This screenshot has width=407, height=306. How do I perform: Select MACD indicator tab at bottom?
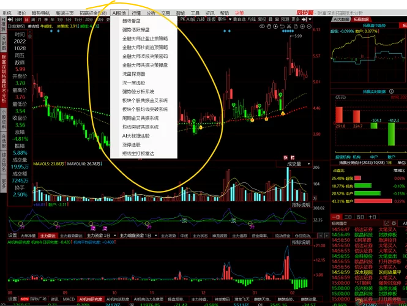click(69, 299)
